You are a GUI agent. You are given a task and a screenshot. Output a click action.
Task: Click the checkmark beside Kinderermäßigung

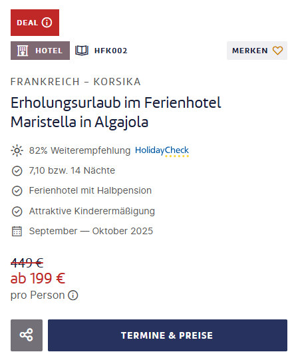[x=17, y=212]
